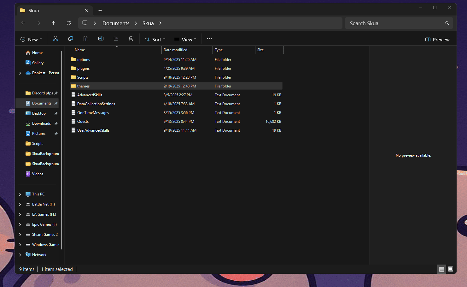This screenshot has width=467, height=287.
Task: Expand EA Games (H:) drive node
Action: pyautogui.click(x=20, y=214)
